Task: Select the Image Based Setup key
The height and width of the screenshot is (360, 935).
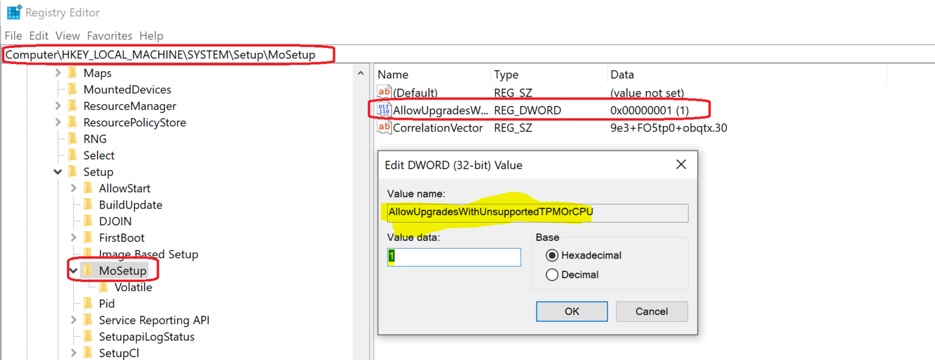Action: tap(149, 254)
